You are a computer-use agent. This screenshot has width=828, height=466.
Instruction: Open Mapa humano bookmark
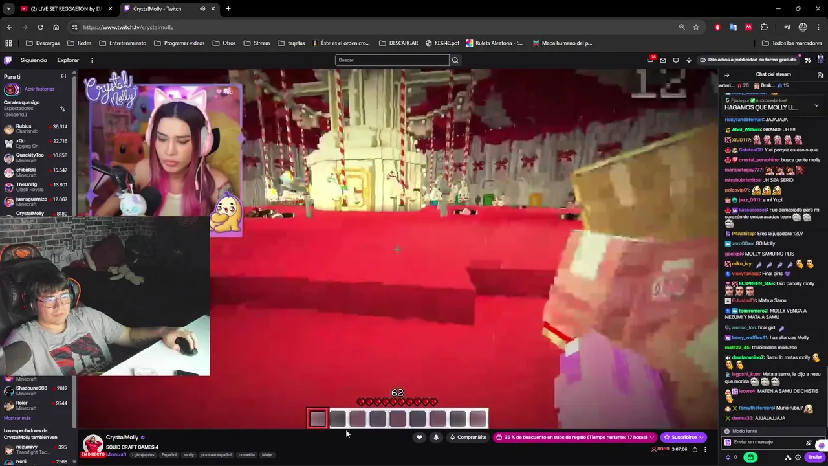[562, 43]
